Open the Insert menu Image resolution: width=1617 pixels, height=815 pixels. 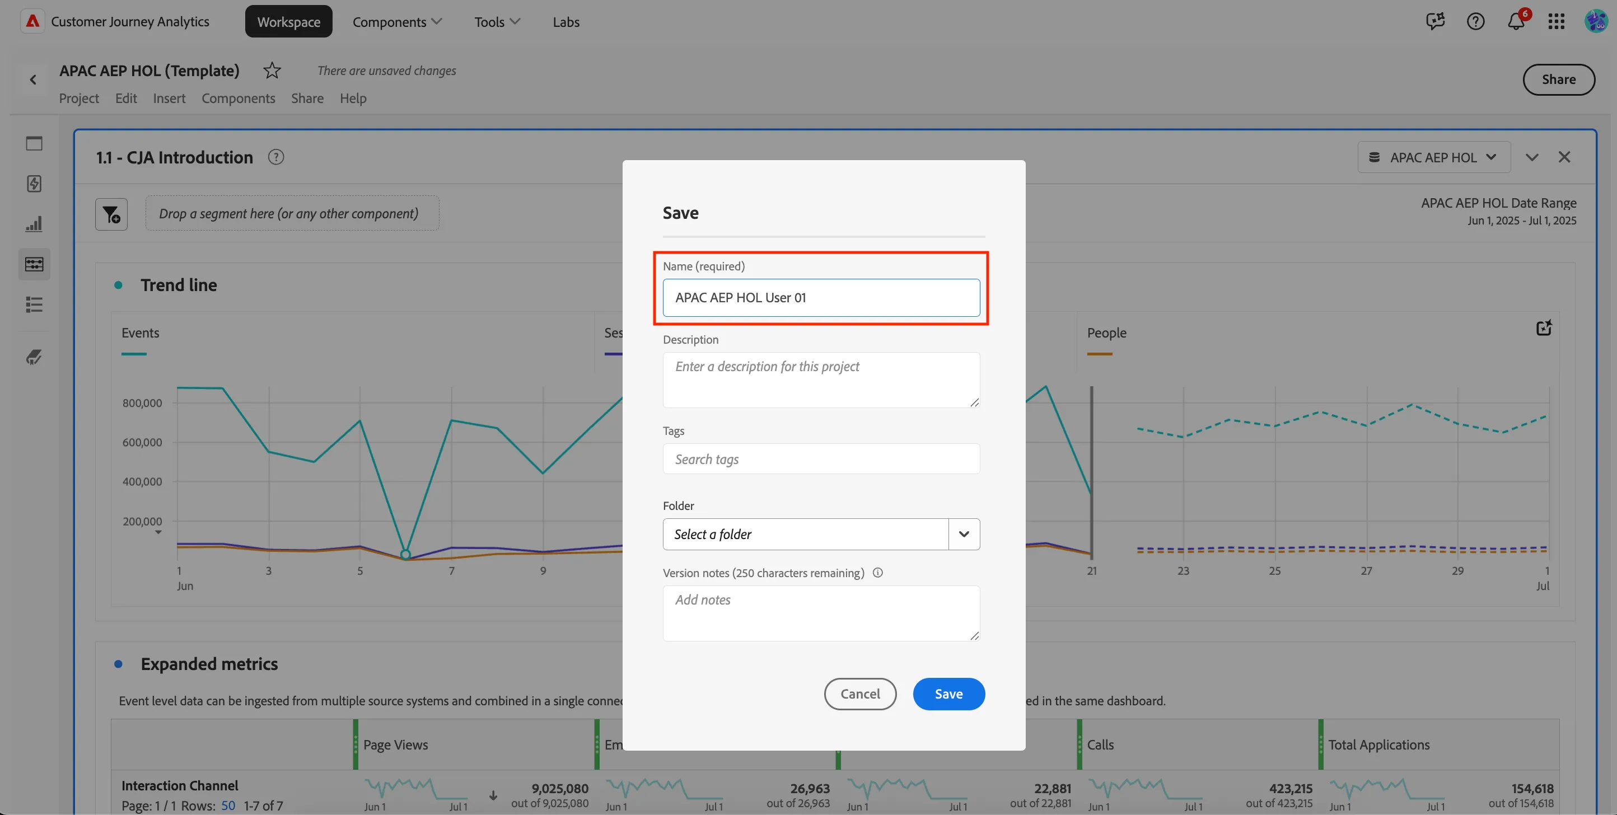click(x=170, y=98)
